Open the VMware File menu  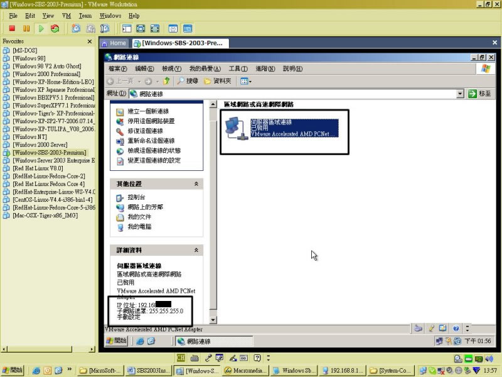click(13, 16)
